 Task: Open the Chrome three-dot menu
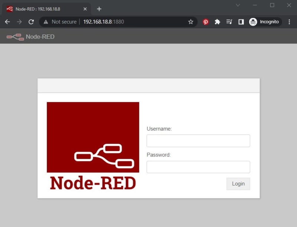[x=290, y=22]
